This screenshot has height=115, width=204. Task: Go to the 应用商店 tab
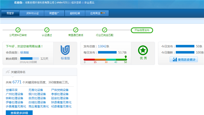[97, 13]
